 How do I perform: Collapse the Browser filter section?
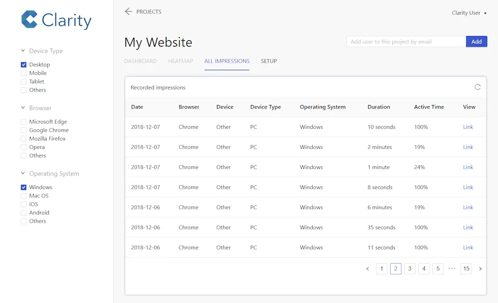point(22,107)
